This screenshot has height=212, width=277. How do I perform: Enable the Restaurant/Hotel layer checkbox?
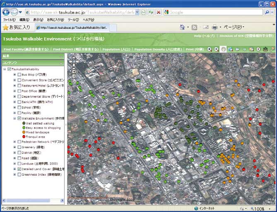tap(19, 85)
